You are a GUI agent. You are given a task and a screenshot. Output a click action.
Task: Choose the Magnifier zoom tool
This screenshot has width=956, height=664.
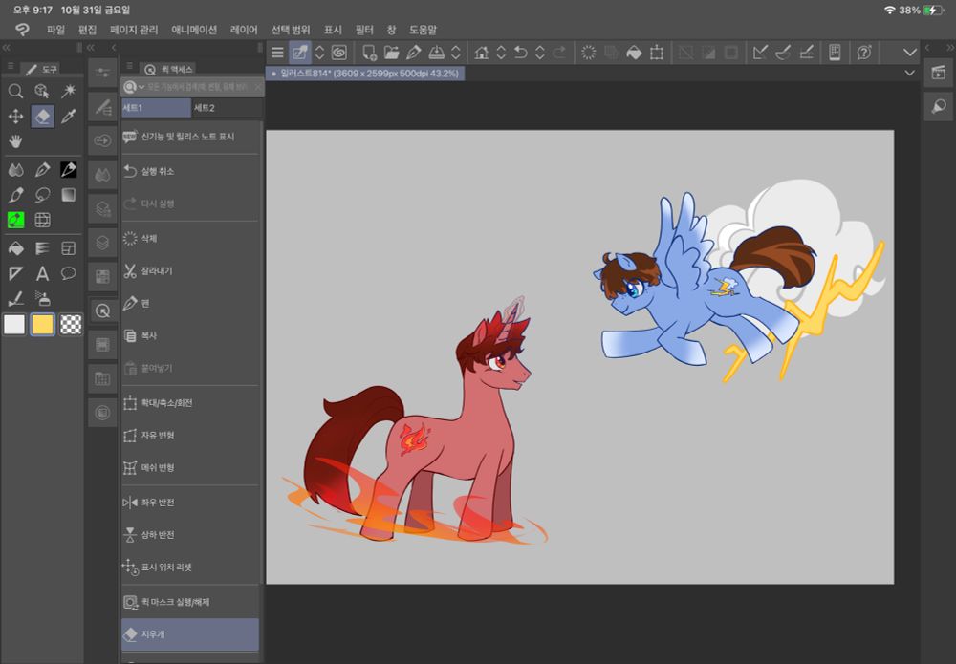[15, 91]
